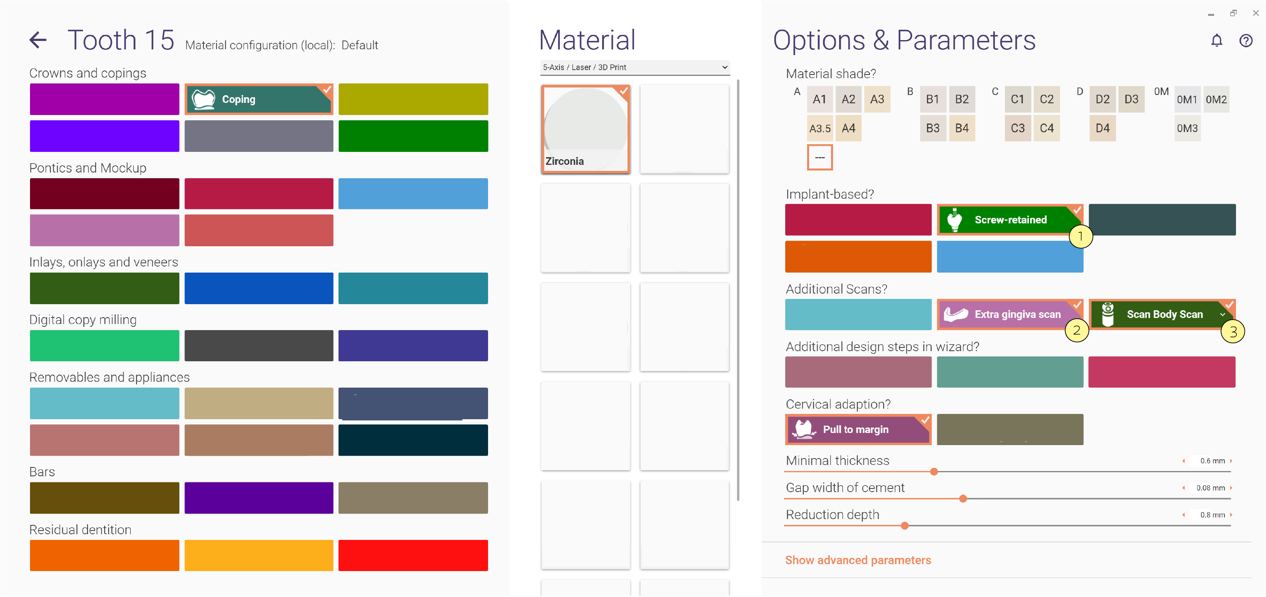The width and height of the screenshot is (1266, 597).
Task: Open the 5-Axis / Laser / 3D Print dropdown
Action: [x=634, y=67]
